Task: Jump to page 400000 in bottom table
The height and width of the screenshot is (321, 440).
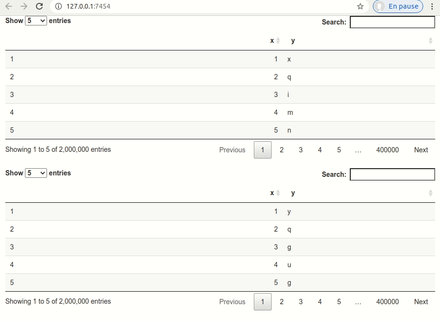Action: click(x=387, y=302)
